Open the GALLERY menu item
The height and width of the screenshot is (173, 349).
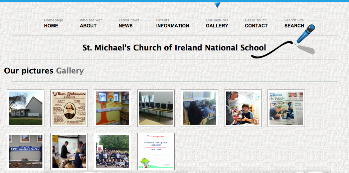[x=217, y=26]
